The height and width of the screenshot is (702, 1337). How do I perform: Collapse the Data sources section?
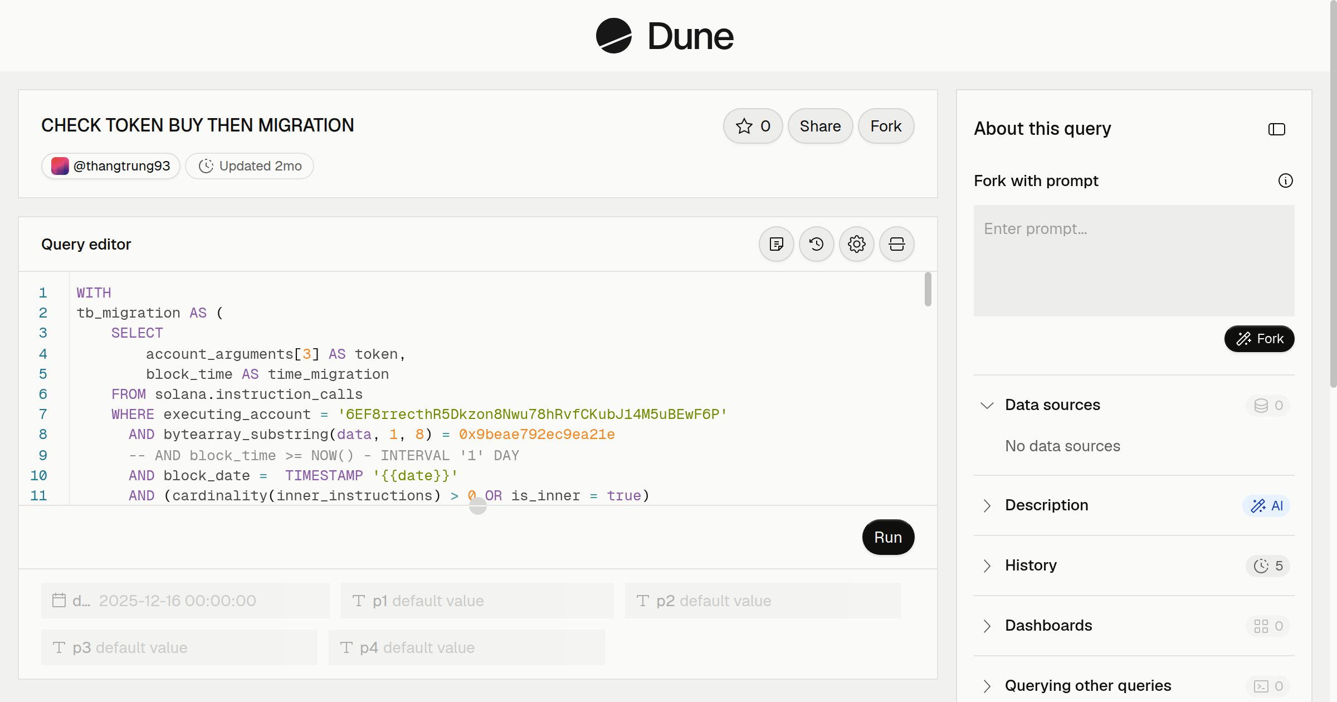point(987,405)
